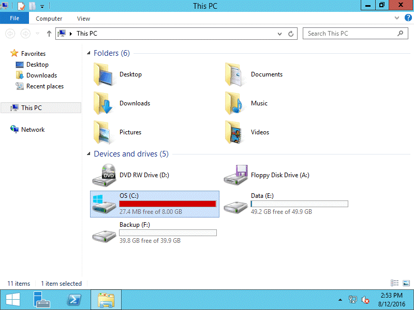Image resolution: width=414 pixels, height=310 pixels.
Task: Navigate up using the up arrow button
Action: [49, 33]
